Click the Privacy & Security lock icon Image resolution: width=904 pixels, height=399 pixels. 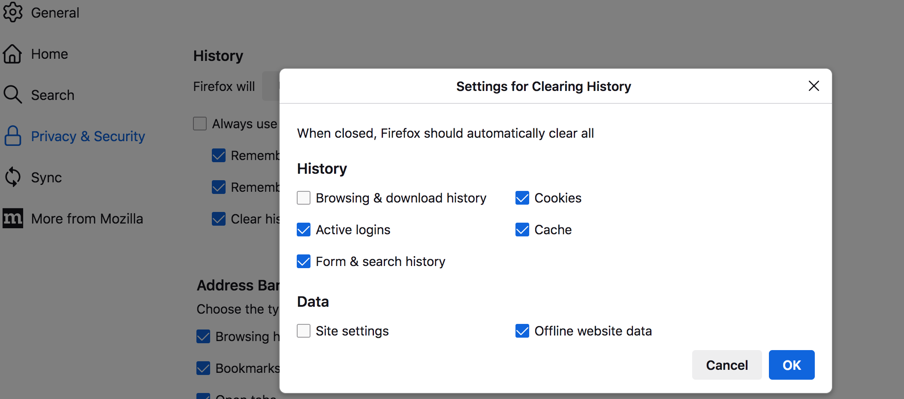point(12,136)
